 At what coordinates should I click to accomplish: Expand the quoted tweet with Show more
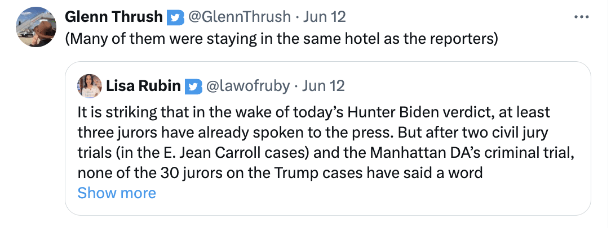(117, 193)
